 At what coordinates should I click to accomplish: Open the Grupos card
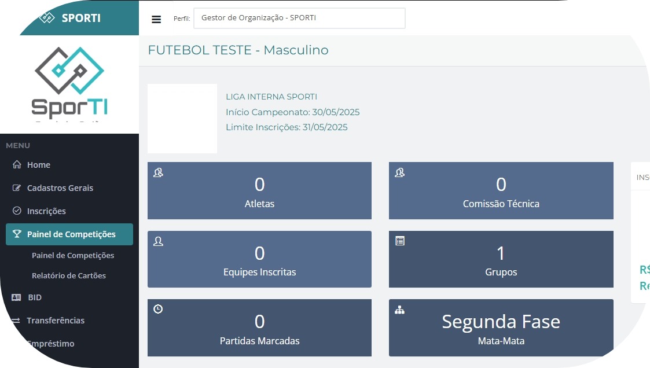click(501, 259)
